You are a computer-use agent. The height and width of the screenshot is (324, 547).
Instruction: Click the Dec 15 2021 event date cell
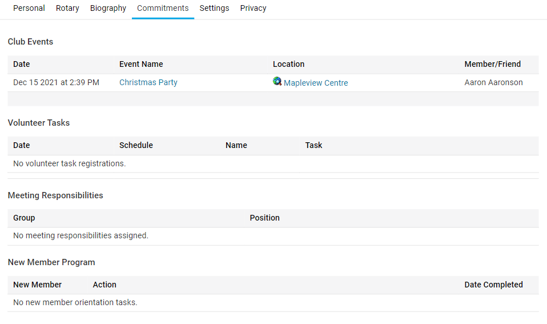[56, 83]
